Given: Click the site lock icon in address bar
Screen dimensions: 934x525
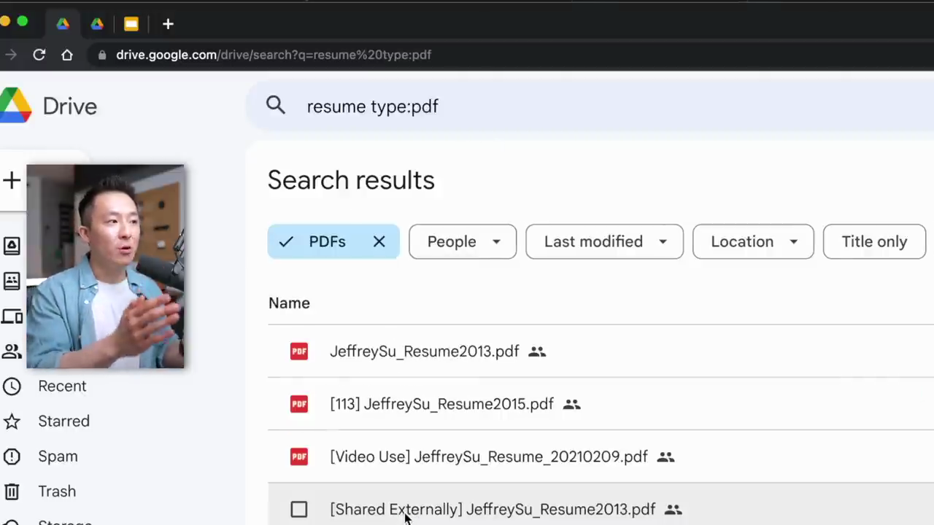Looking at the screenshot, I should point(102,55).
